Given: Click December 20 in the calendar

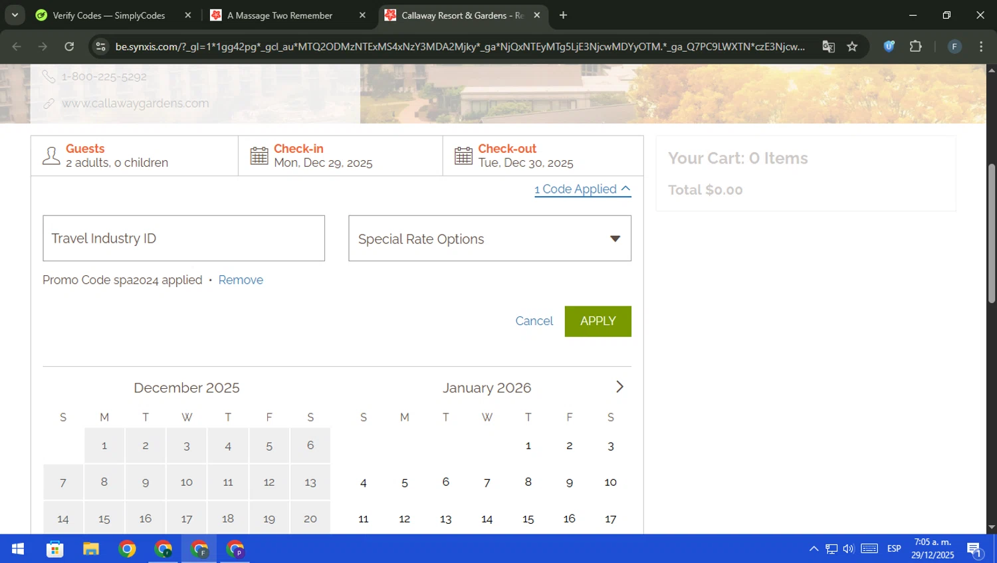Looking at the screenshot, I should point(310,518).
